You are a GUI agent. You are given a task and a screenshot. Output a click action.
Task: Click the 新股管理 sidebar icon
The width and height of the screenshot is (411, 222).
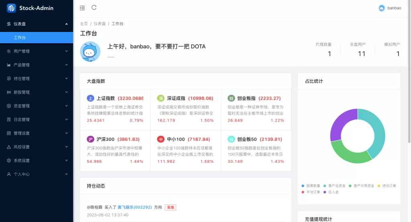click(x=9, y=92)
